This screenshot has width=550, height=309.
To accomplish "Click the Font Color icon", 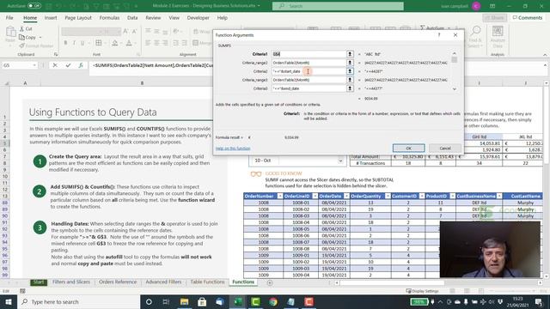I will (129, 43).
